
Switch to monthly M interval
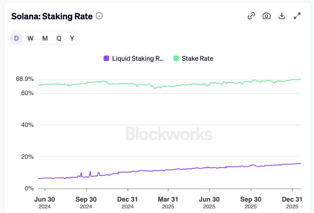(x=45, y=38)
